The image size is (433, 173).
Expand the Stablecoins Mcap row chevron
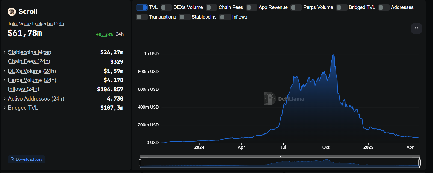pos(5,52)
